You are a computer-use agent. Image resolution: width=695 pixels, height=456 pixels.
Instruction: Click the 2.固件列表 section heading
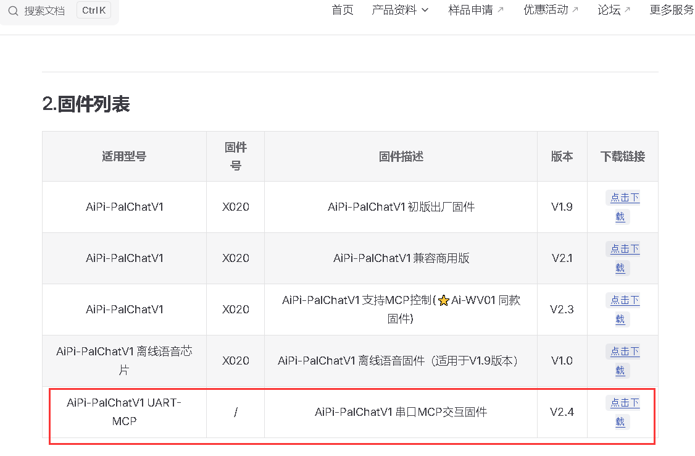(86, 104)
